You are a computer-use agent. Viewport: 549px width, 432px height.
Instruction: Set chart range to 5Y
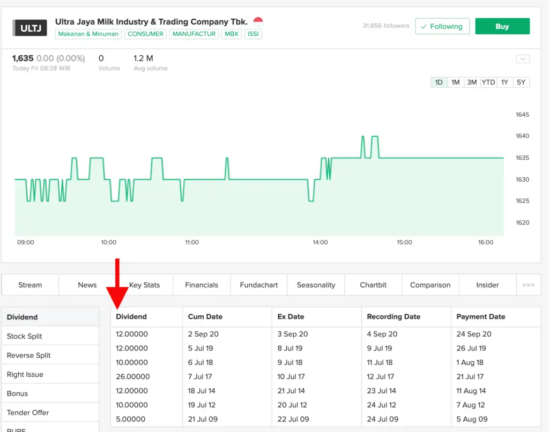[521, 82]
